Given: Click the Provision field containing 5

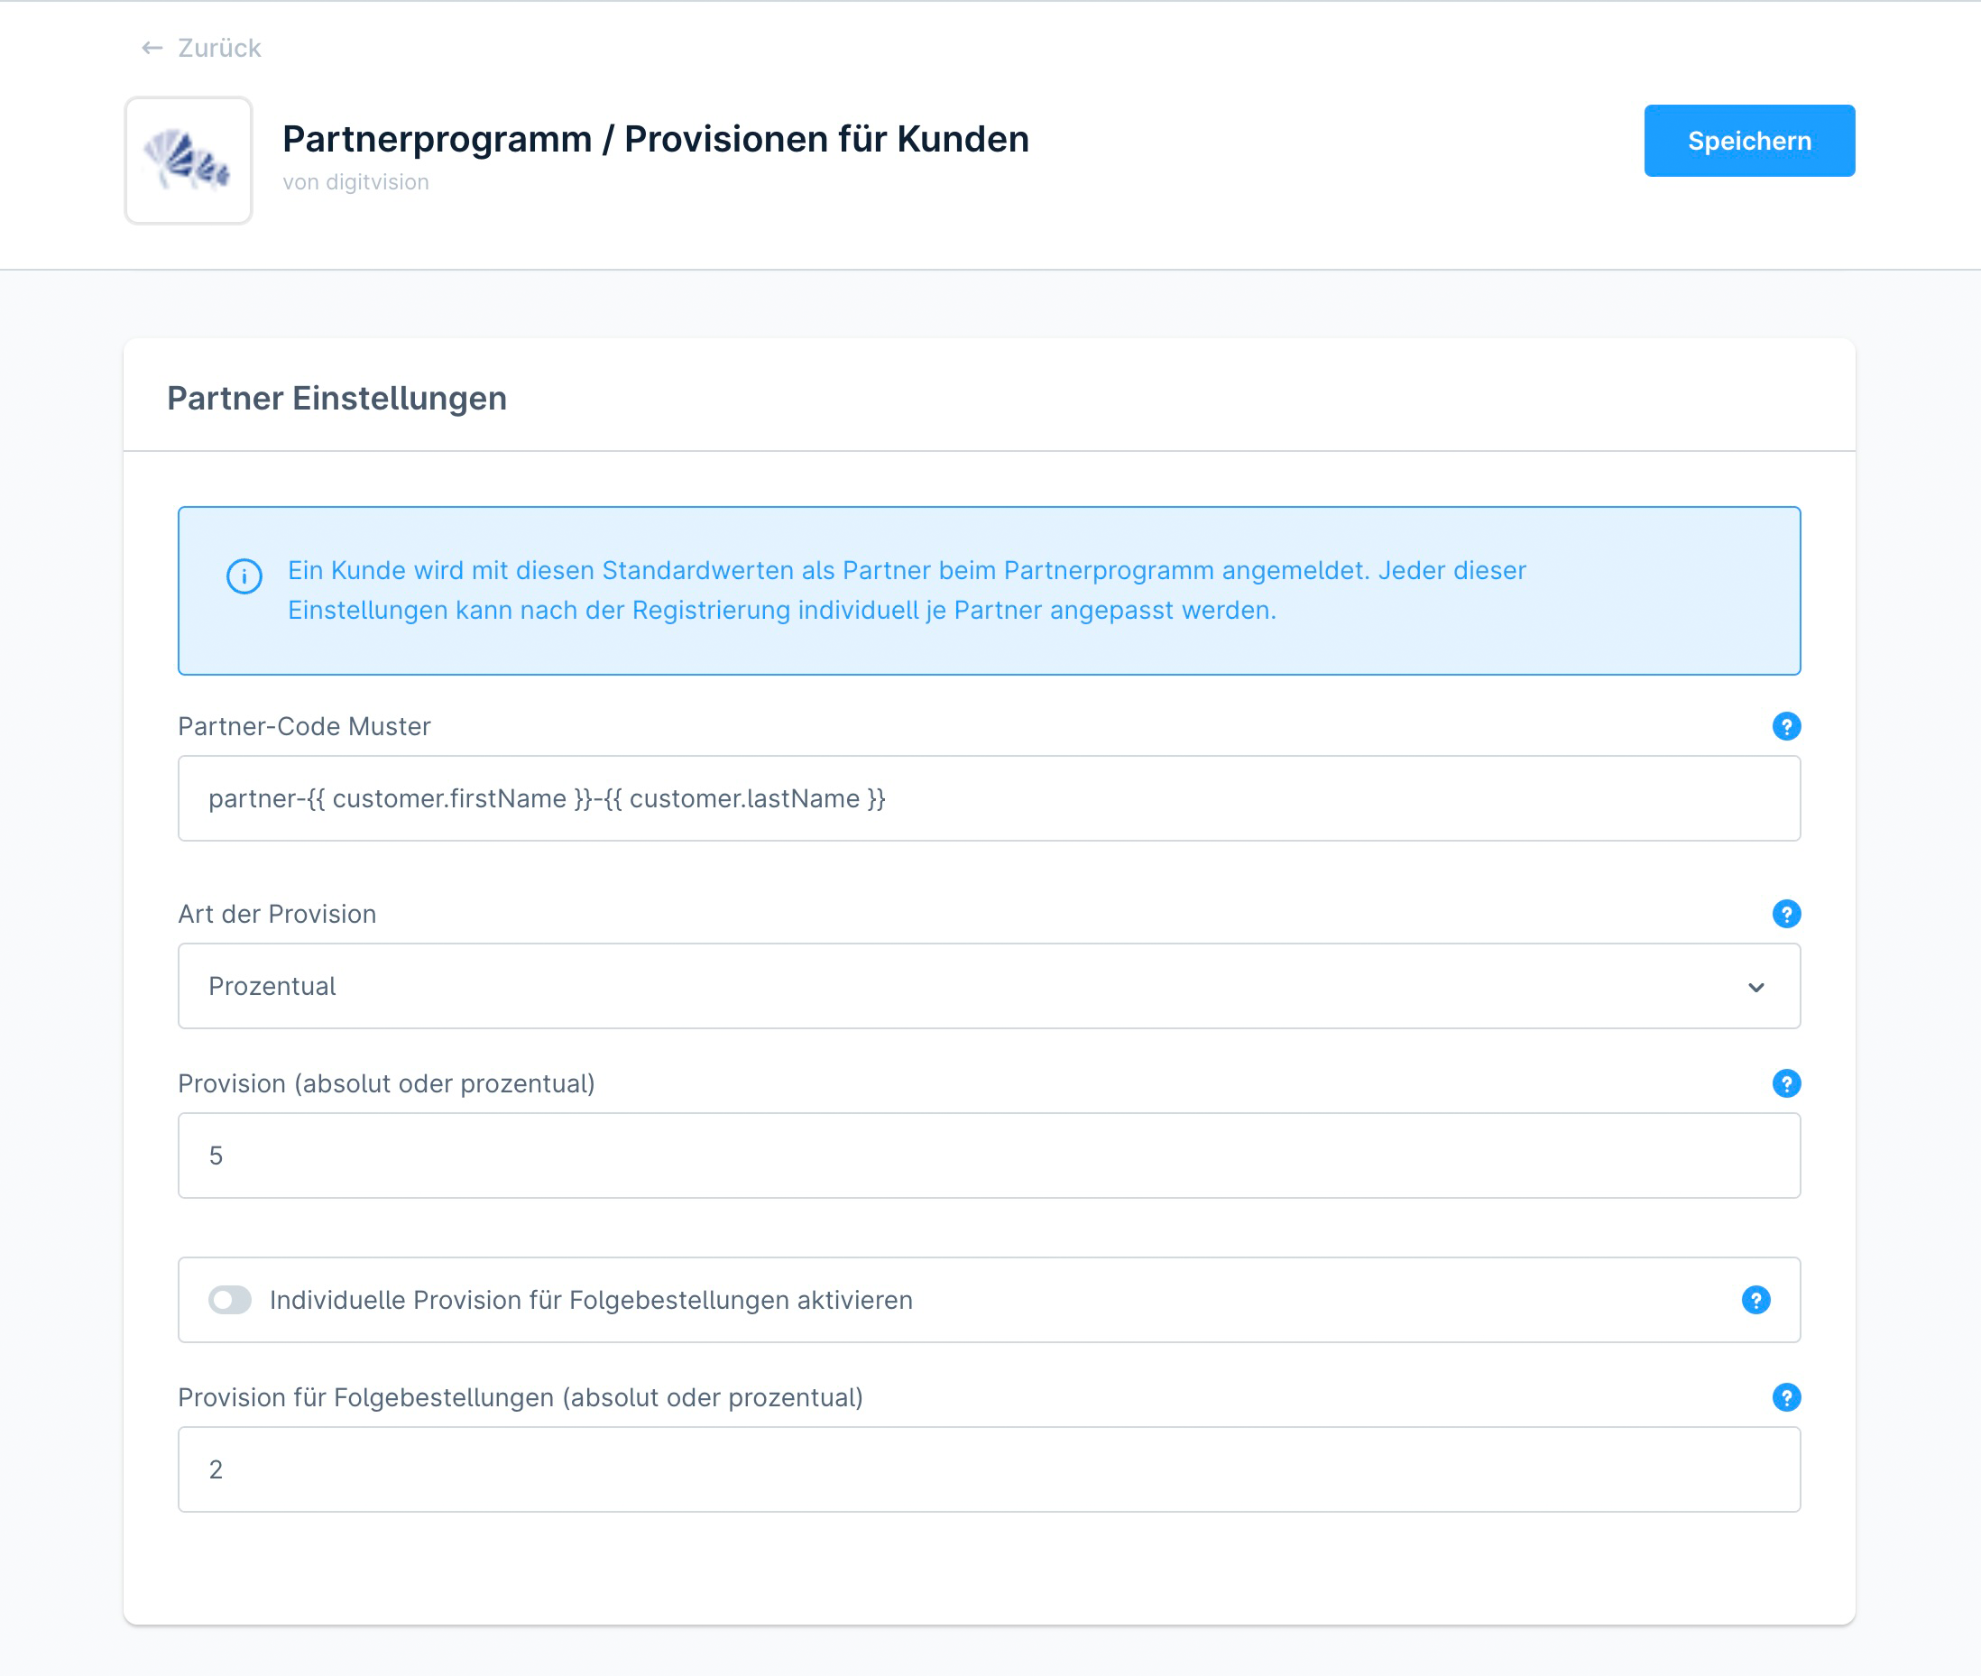Looking at the screenshot, I should click(989, 1156).
